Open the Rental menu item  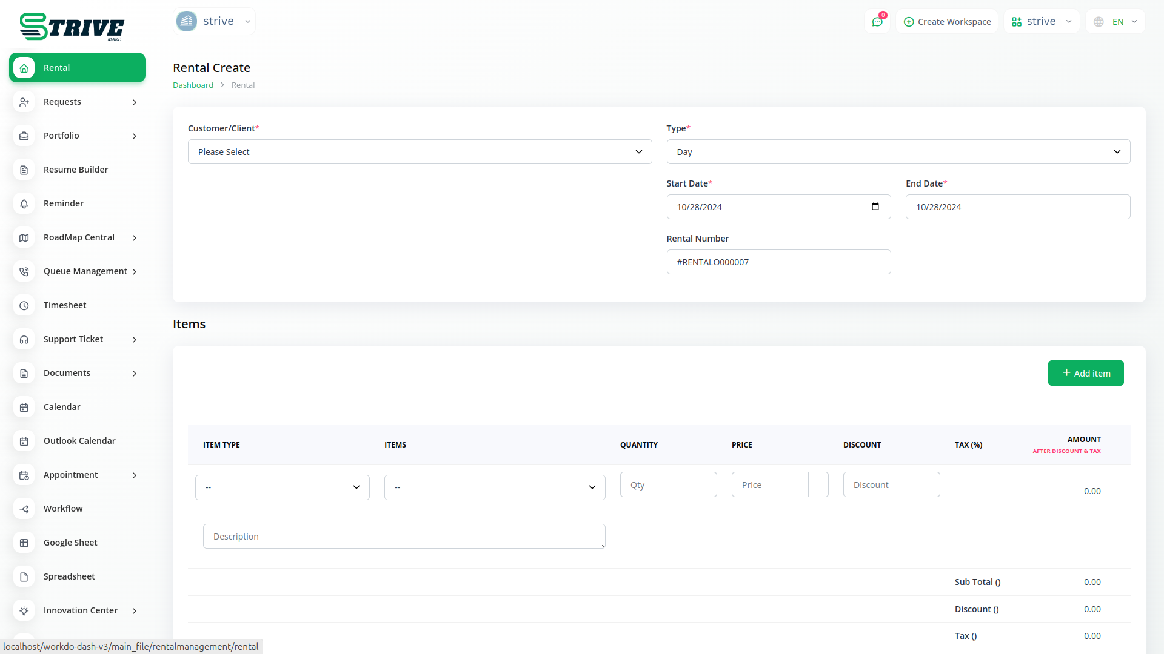tap(77, 68)
